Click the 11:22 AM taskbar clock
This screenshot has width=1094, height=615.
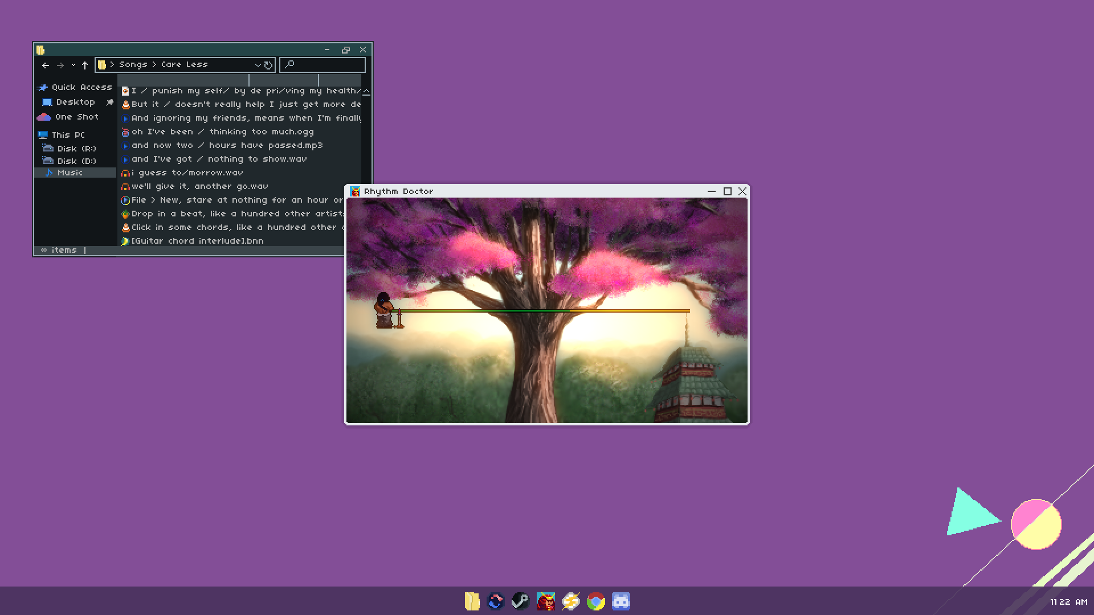point(1069,602)
